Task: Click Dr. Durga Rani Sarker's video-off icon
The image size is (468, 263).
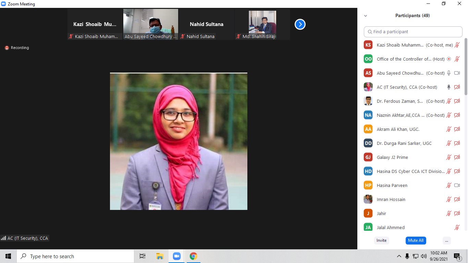Action: (x=457, y=143)
